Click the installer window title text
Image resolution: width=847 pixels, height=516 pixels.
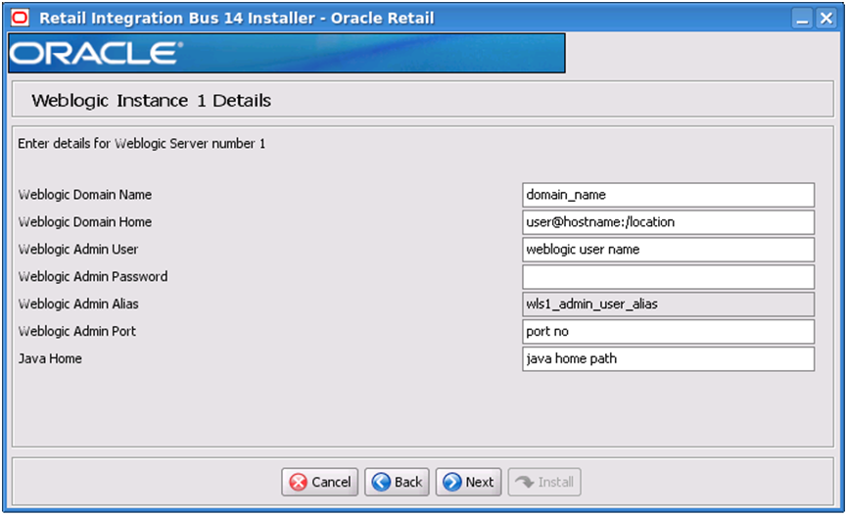coord(237,18)
